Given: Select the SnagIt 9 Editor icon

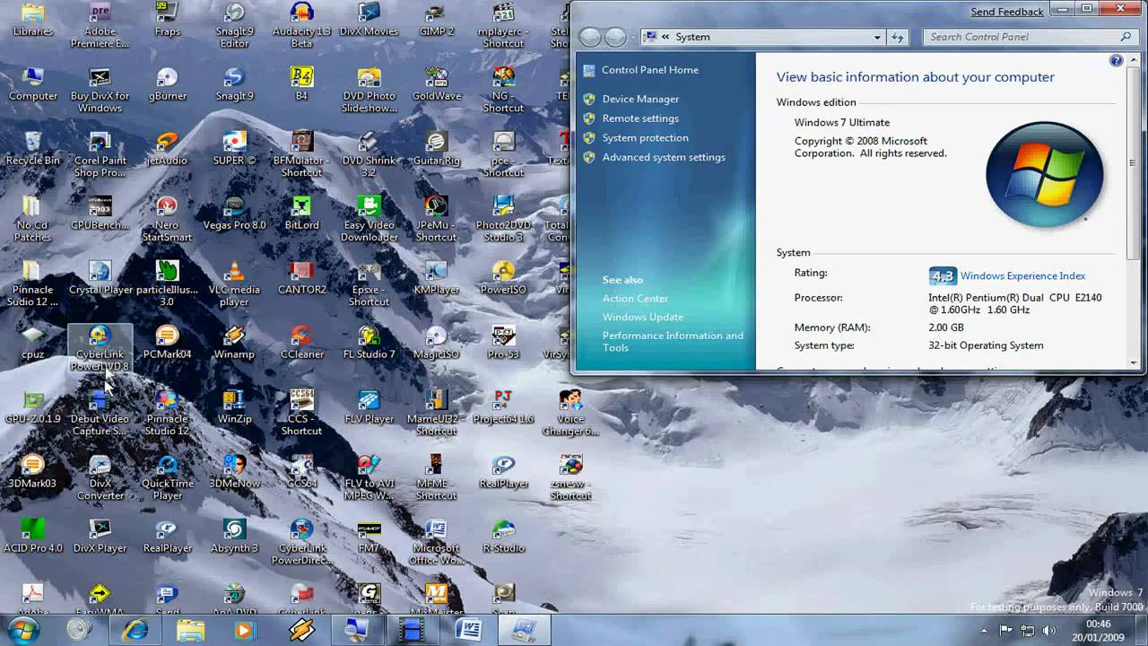Looking at the screenshot, I should (234, 25).
